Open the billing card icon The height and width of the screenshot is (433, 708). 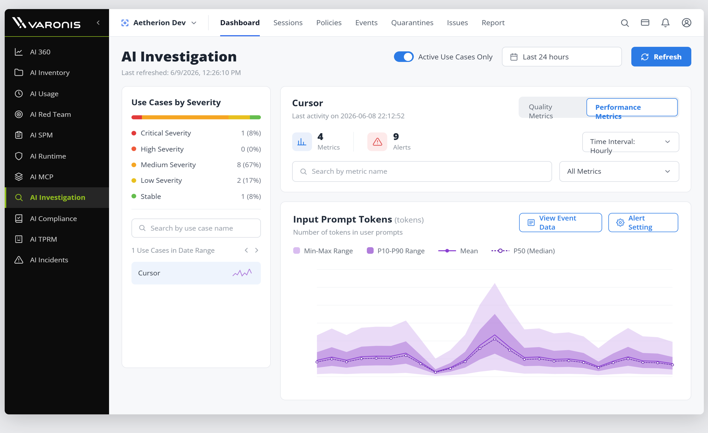645,23
